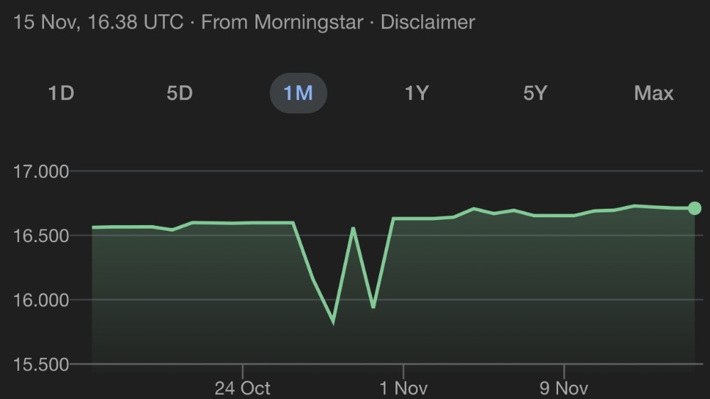
Task: Click the 9 Nov date label
Action: [x=564, y=388]
